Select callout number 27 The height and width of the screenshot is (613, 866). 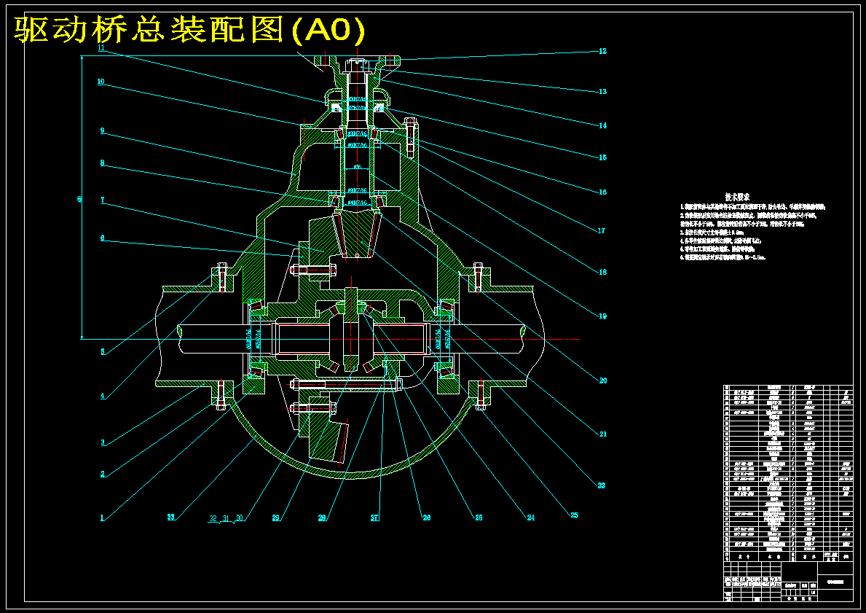[x=374, y=518]
